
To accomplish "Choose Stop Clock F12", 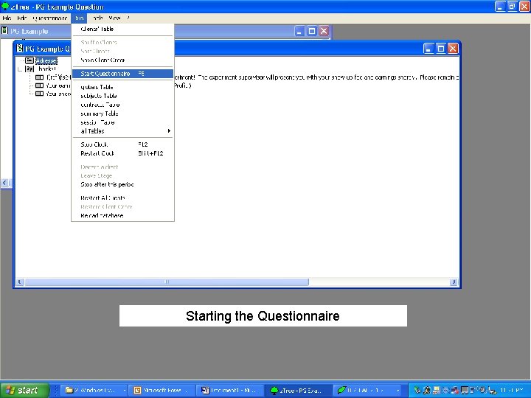I will coord(122,144).
